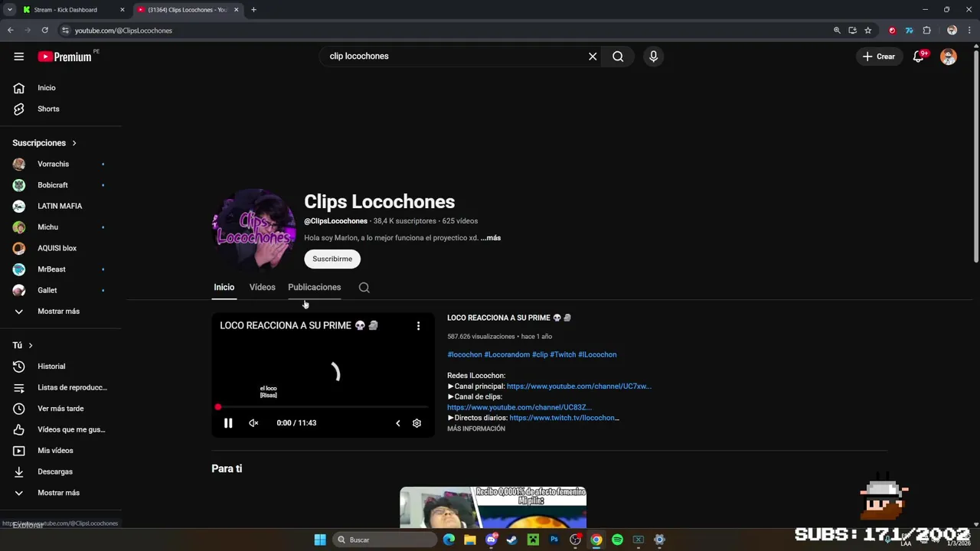Click the browser address bar

[x=444, y=31]
